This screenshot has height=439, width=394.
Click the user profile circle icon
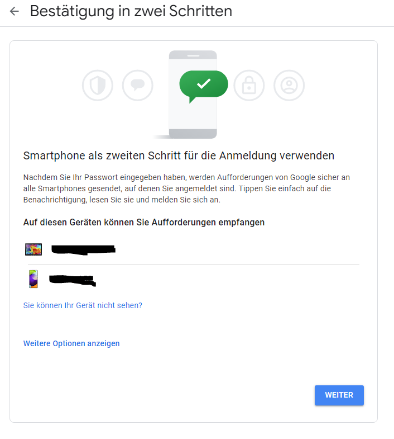coord(289,86)
